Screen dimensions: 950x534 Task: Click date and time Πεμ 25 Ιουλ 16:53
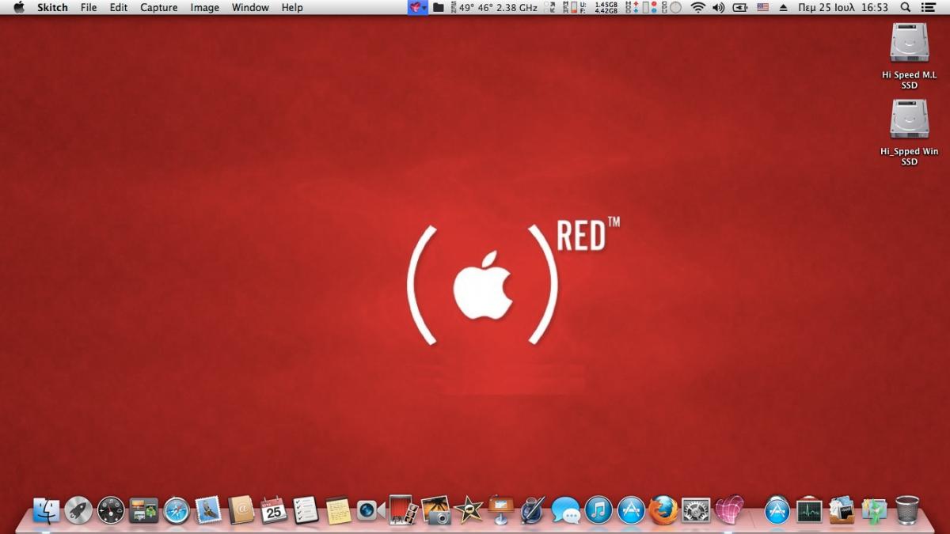coord(842,7)
